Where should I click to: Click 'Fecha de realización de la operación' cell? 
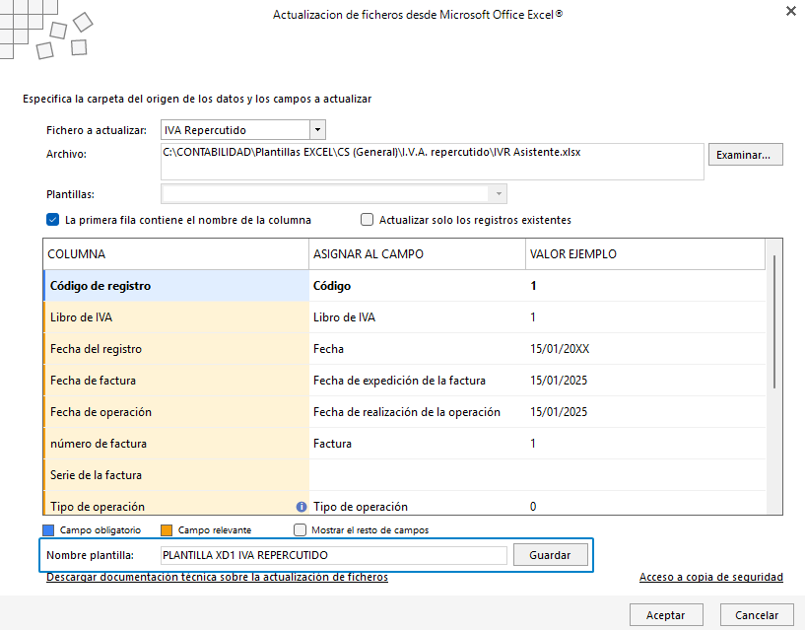pyautogui.click(x=417, y=411)
